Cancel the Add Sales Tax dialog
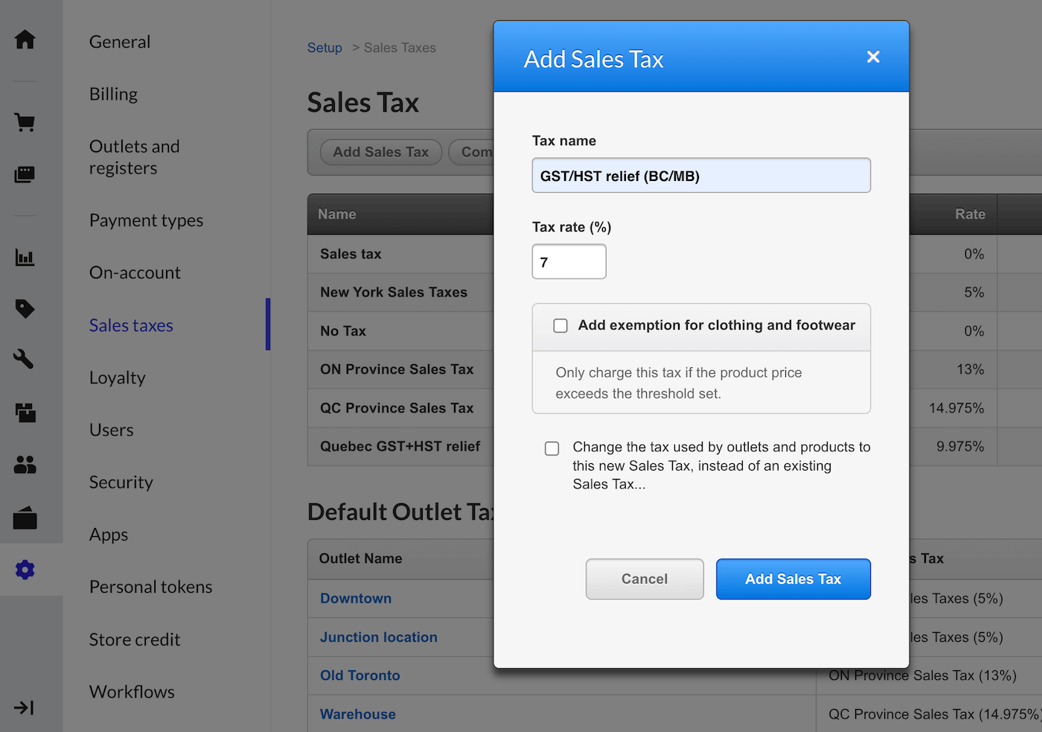The height and width of the screenshot is (732, 1042). point(644,579)
